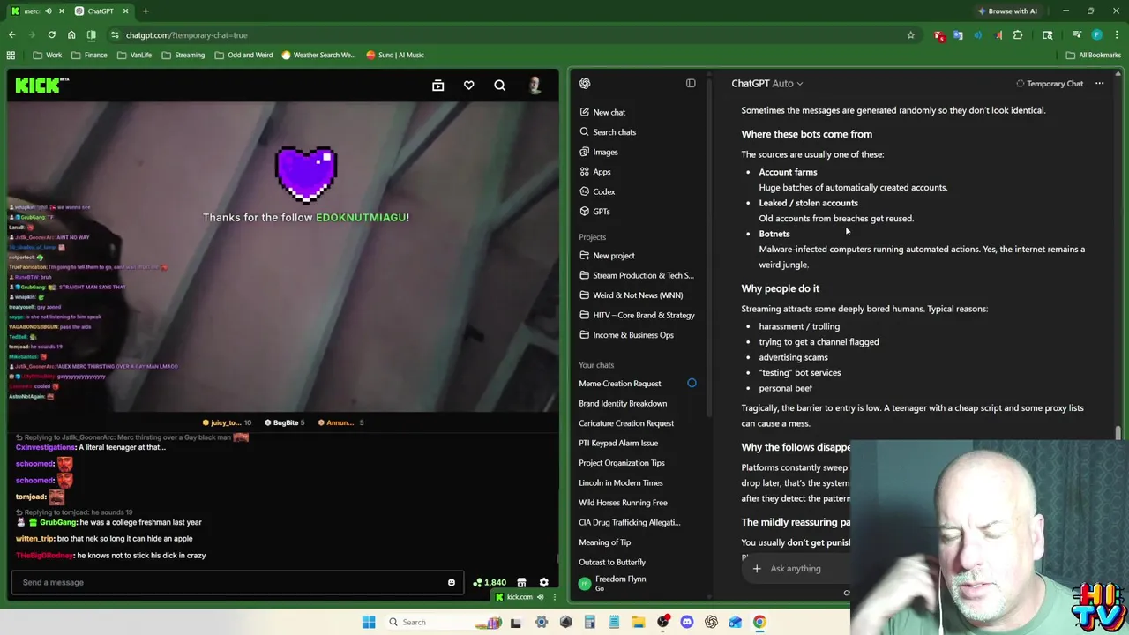Open Kick search icon
The image size is (1129, 635).
(499, 86)
